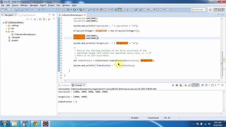The image size is (226, 127).
Task: Click Navigator Back arrow icon
Action: pyautogui.click(x=28, y=19)
